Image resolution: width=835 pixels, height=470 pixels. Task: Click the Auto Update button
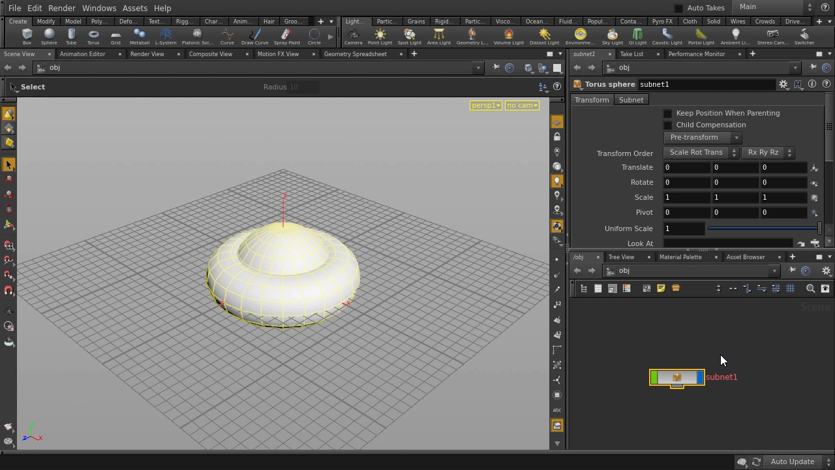pos(792,462)
